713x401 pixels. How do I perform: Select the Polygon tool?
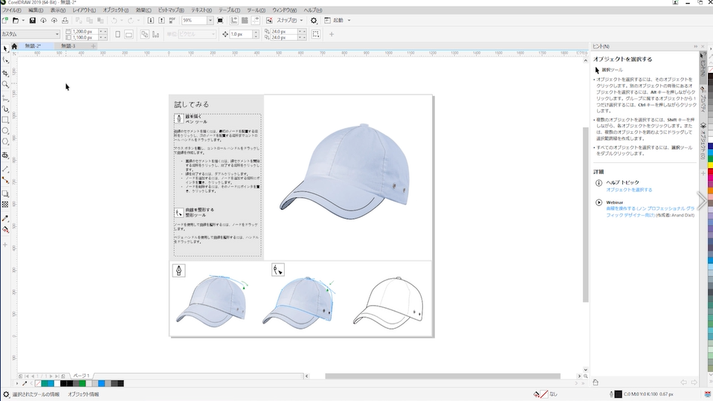pos(6,142)
